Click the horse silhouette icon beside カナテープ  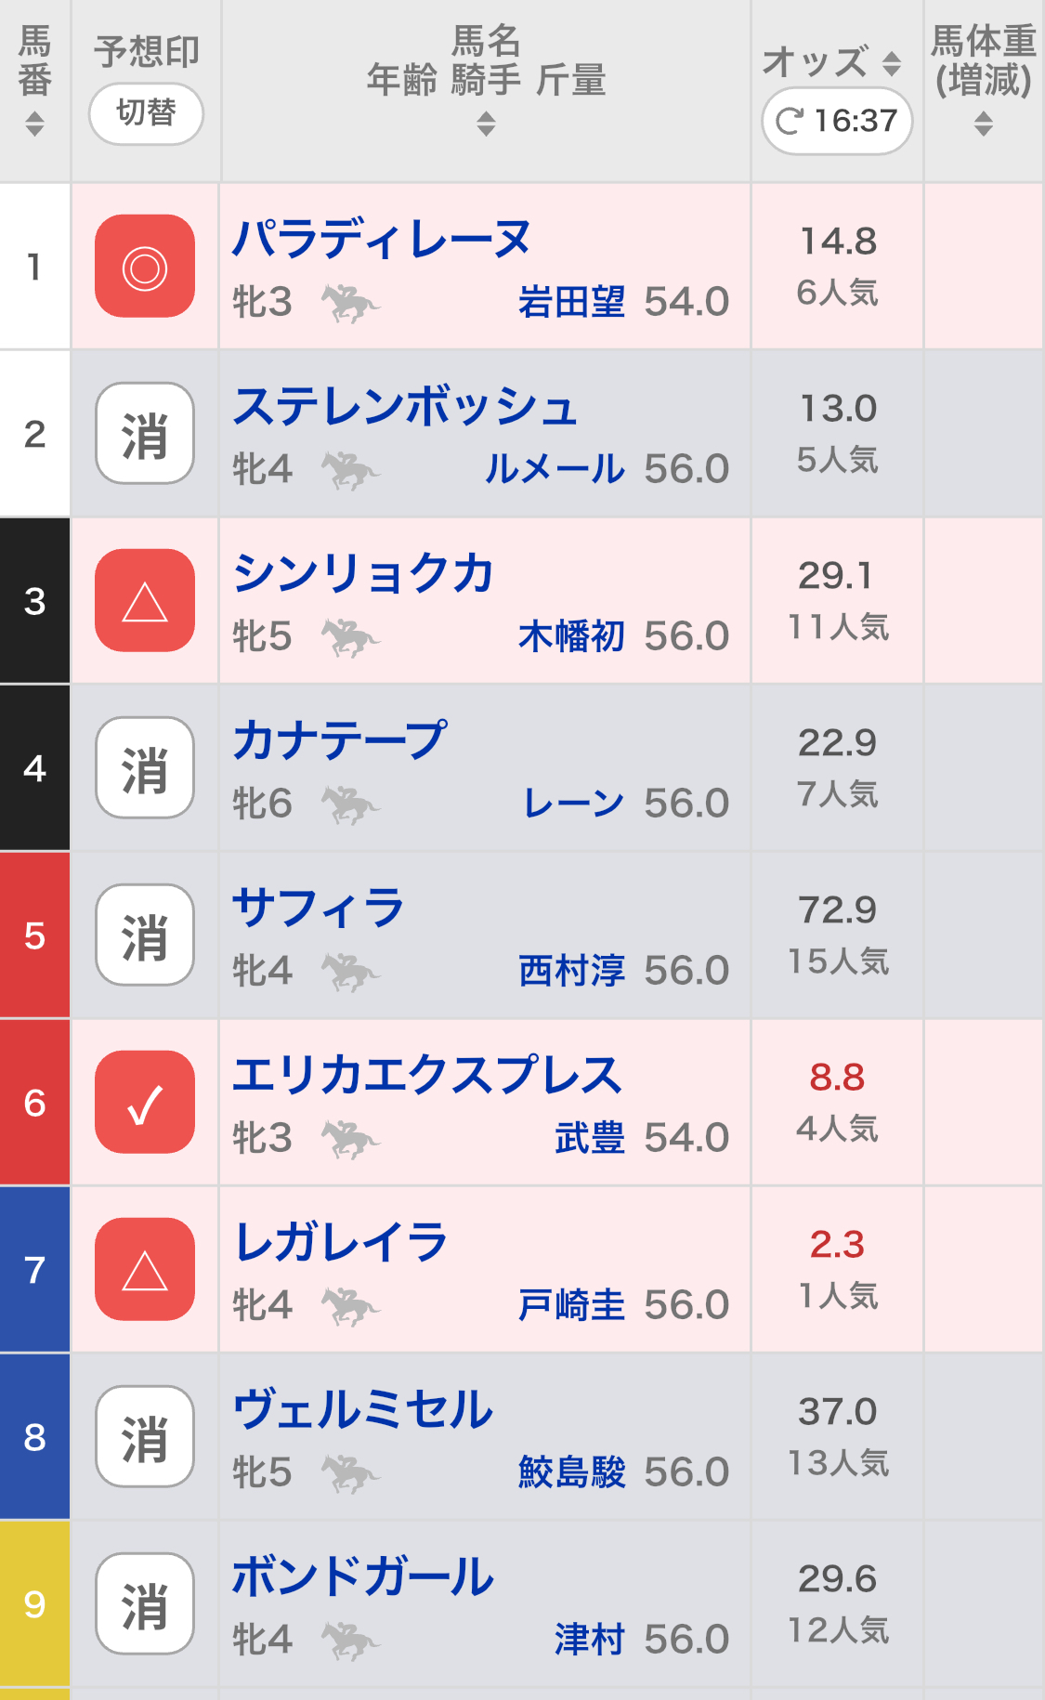click(349, 804)
